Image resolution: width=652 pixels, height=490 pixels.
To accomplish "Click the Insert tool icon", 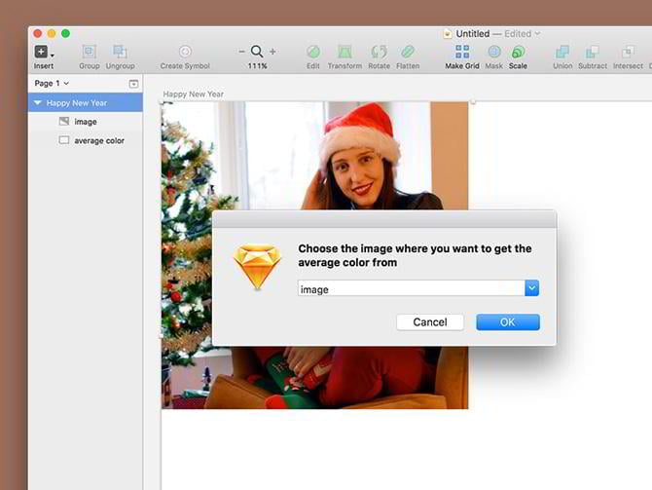I will [42, 52].
